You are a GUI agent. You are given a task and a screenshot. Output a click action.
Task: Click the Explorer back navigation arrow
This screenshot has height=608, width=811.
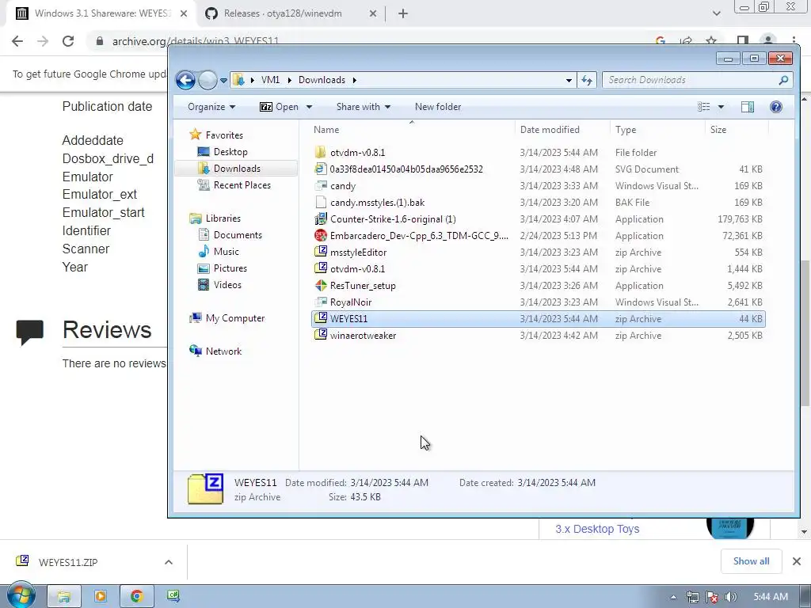coord(185,80)
